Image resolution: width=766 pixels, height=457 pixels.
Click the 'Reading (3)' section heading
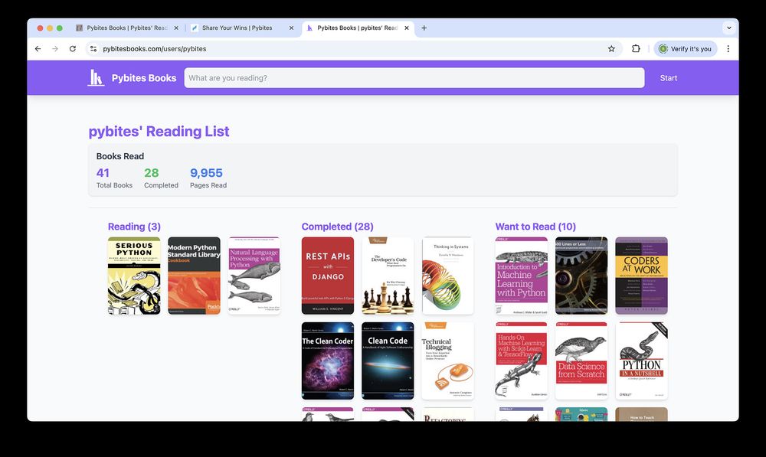pyautogui.click(x=134, y=227)
